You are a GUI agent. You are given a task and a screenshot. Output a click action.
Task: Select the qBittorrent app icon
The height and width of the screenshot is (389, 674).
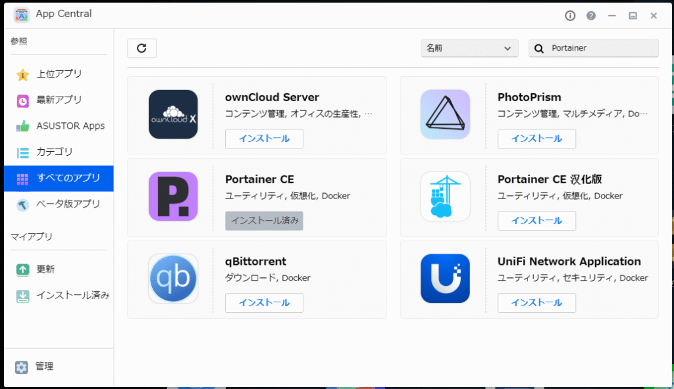pos(173,278)
